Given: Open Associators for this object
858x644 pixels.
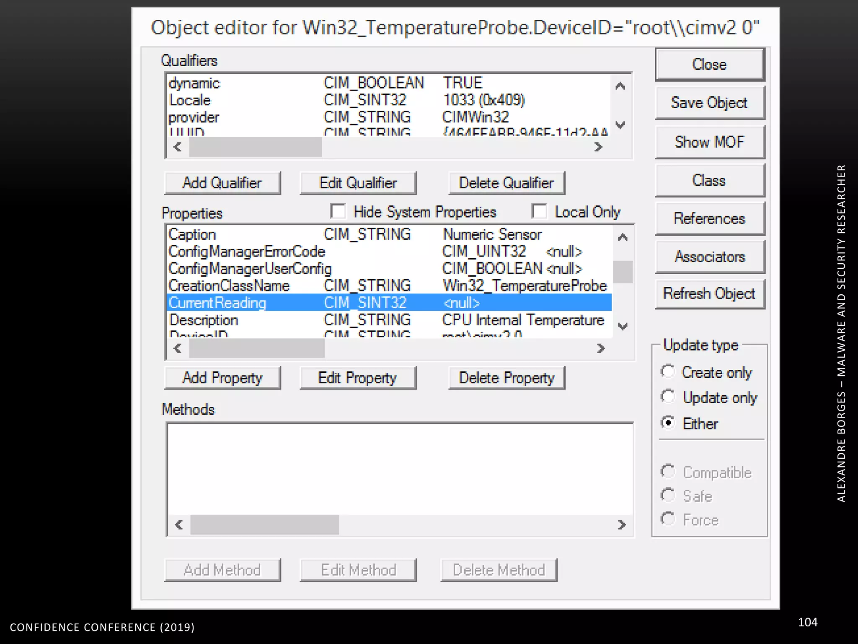Looking at the screenshot, I should [709, 257].
